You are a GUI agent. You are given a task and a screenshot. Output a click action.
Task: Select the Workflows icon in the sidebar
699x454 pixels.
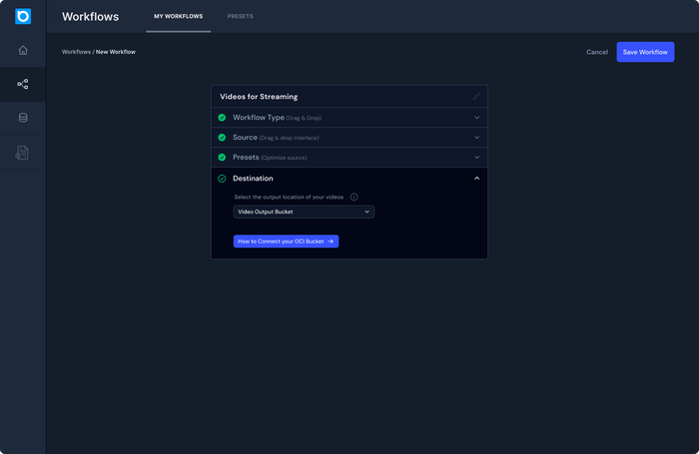click(22, 85)
